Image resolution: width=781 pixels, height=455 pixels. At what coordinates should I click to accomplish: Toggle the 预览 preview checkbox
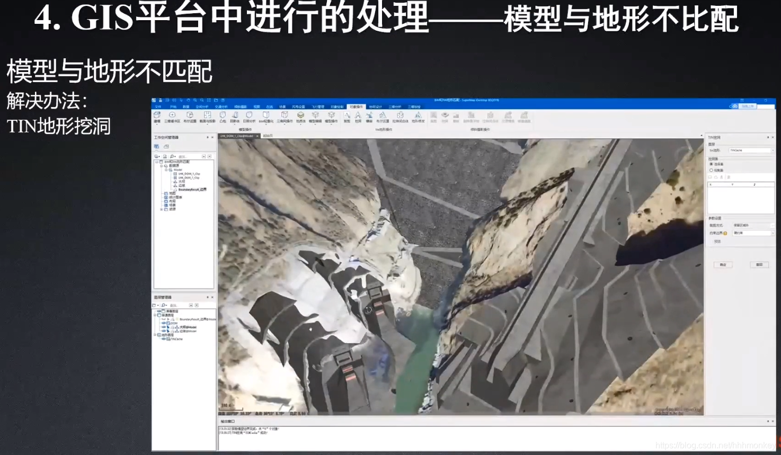coord(717,242)
